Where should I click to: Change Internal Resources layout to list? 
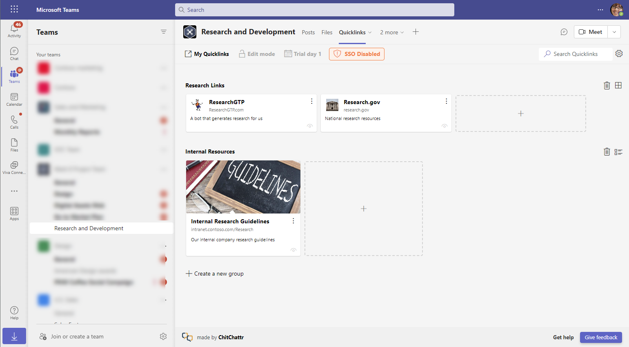pos(618,152)
